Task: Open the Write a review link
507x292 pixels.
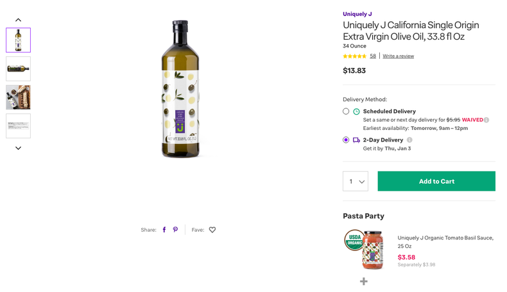Action: tap(398, 56)
